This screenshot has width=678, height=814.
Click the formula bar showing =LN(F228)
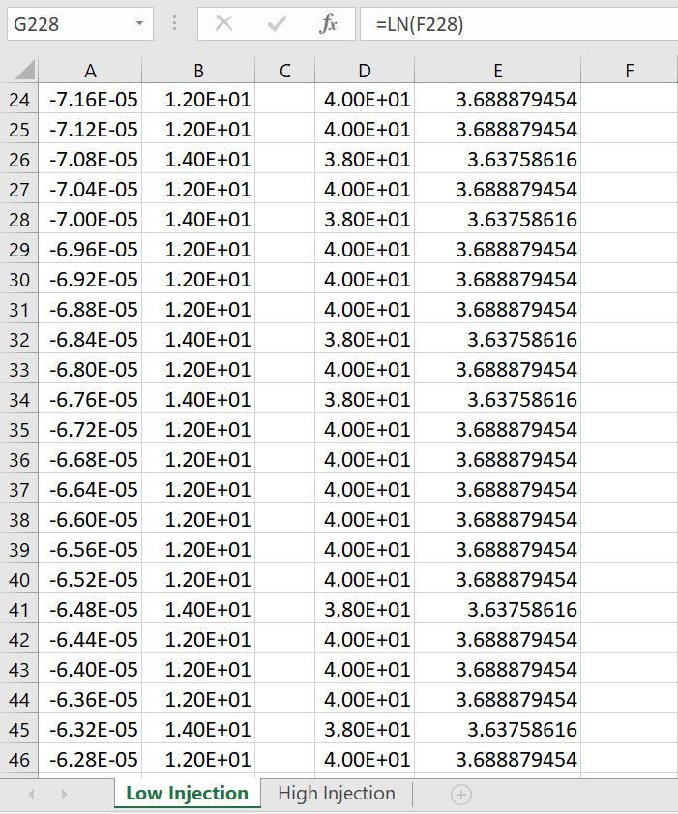click(x=518, y=24)
